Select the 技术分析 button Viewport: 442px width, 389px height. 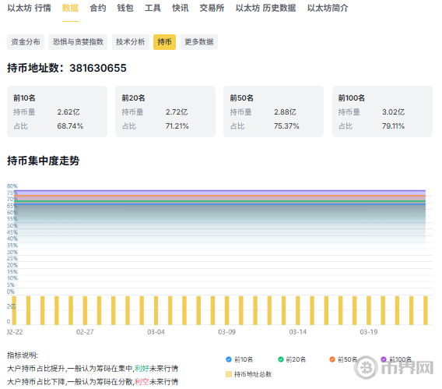pyautogui.click(x=131, y=42)
